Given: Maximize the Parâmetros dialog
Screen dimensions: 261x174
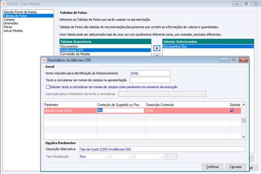Looking at the screenshot, I should tap(234, 60).
